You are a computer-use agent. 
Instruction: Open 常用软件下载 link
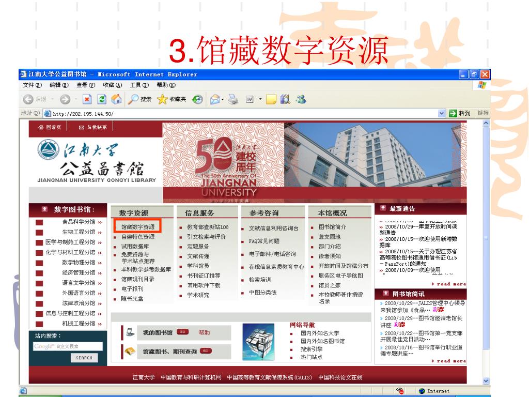pos(204,285)
